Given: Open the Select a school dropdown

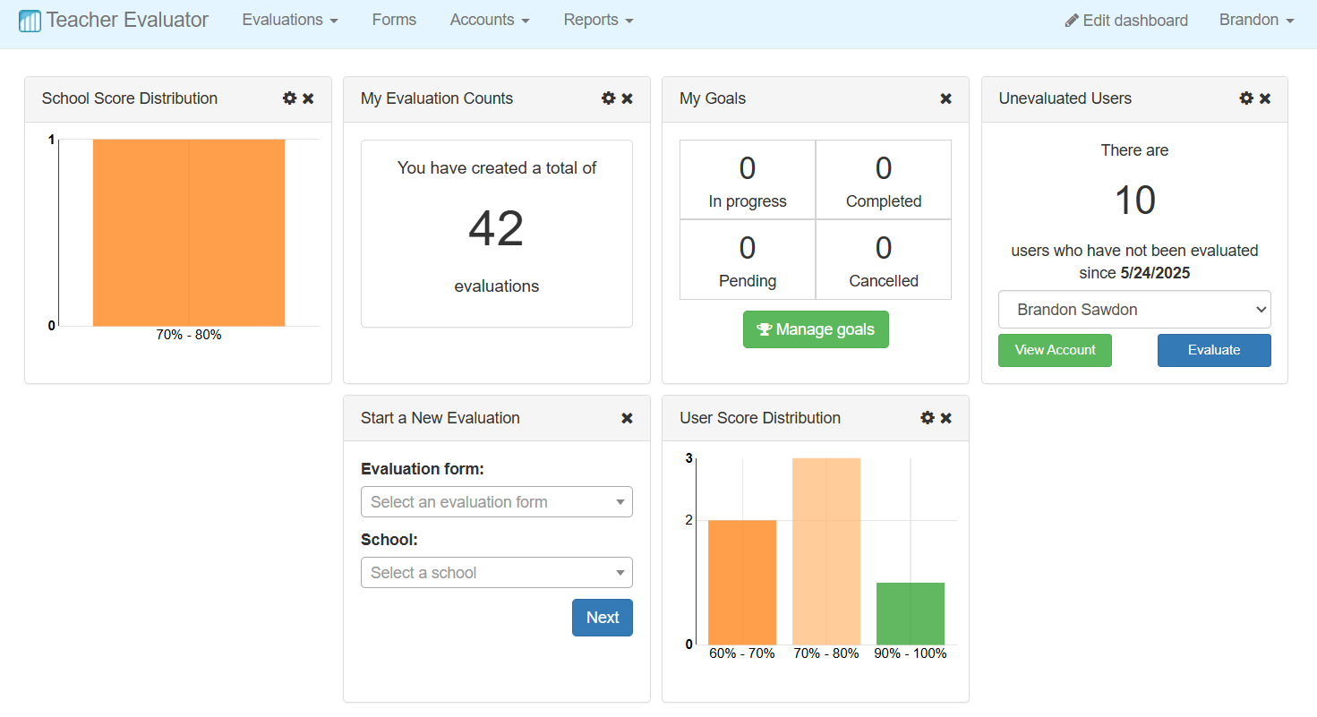Looking at the screenshot, I should (497, 573).
